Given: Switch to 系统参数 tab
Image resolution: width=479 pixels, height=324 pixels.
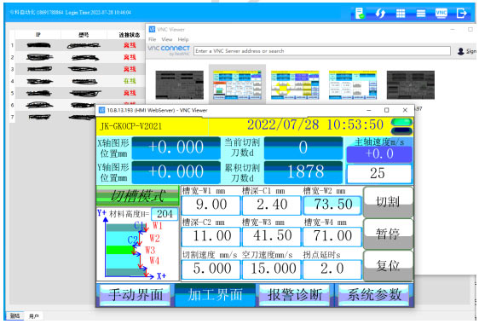Looking at the screenshot, I should click(x=374, y=295).
